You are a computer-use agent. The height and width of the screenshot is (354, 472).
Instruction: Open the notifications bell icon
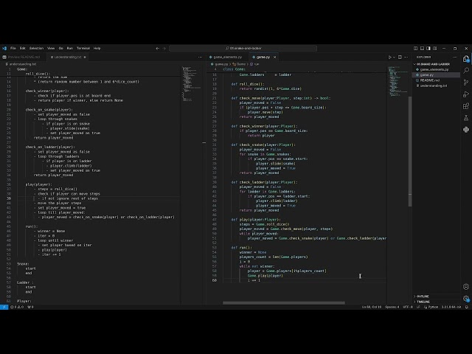(467, 307)
